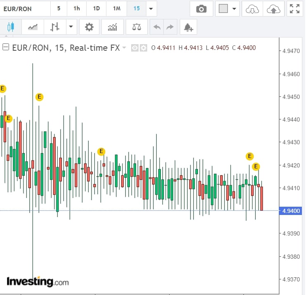The height and width of the screenshot is (295, 306).
Task: Take a chart snapshot with the camera icon
Action: pos(201,9)
